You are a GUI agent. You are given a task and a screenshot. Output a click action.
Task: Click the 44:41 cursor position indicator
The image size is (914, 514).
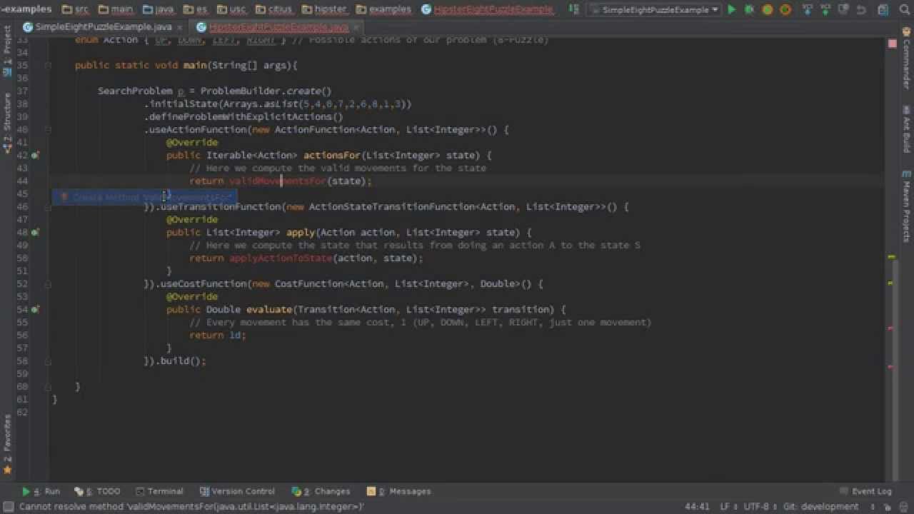click(697, 507)
